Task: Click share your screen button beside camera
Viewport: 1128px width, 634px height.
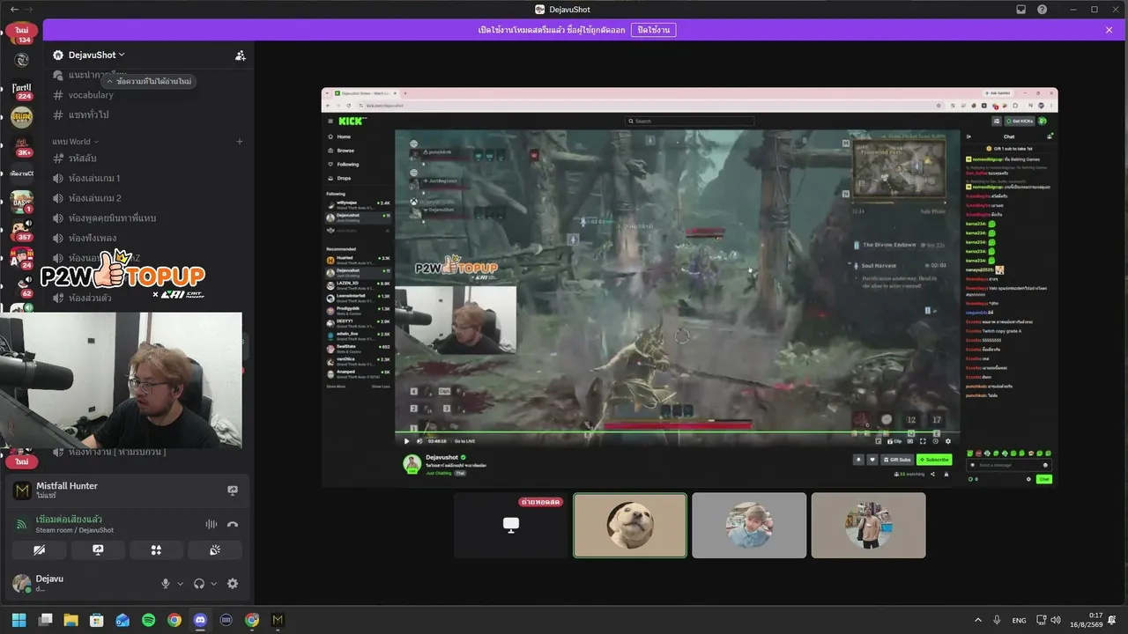Action: tap(98, 550)
